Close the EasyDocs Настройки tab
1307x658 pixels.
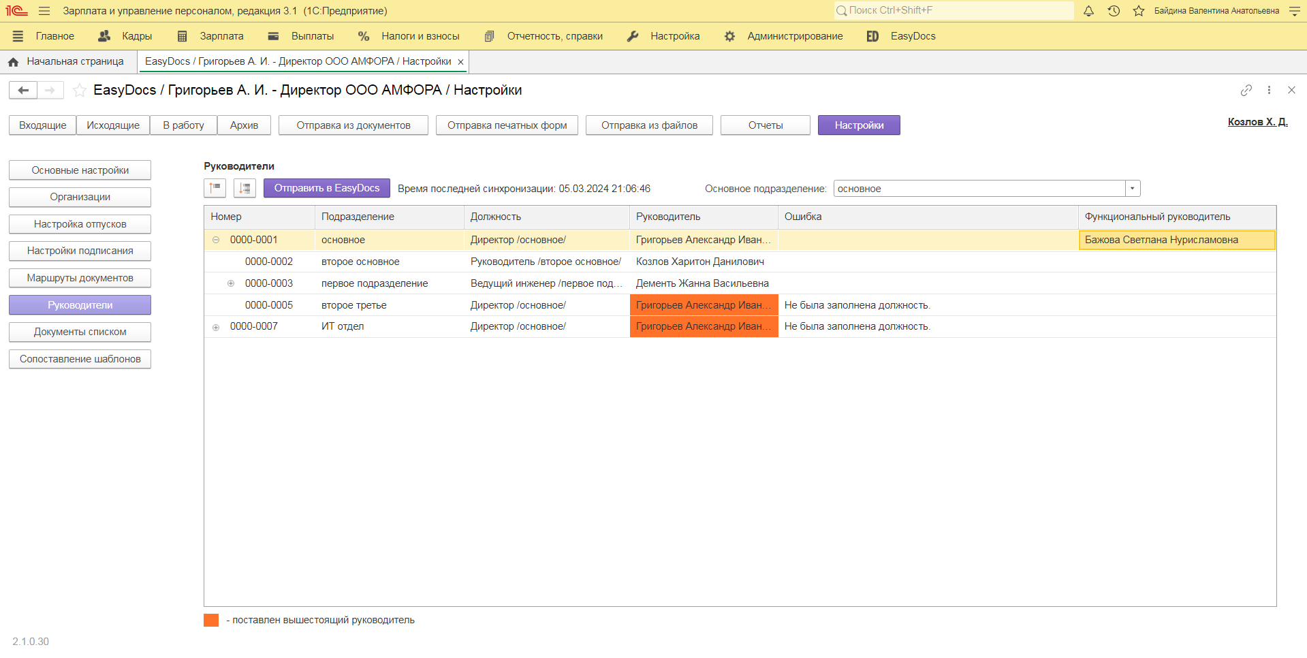tap(461, 62)
